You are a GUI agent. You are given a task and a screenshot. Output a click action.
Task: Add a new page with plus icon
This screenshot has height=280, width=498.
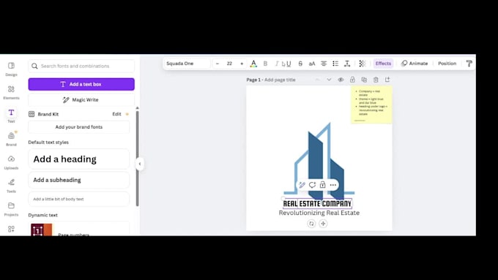coord(387,80)
